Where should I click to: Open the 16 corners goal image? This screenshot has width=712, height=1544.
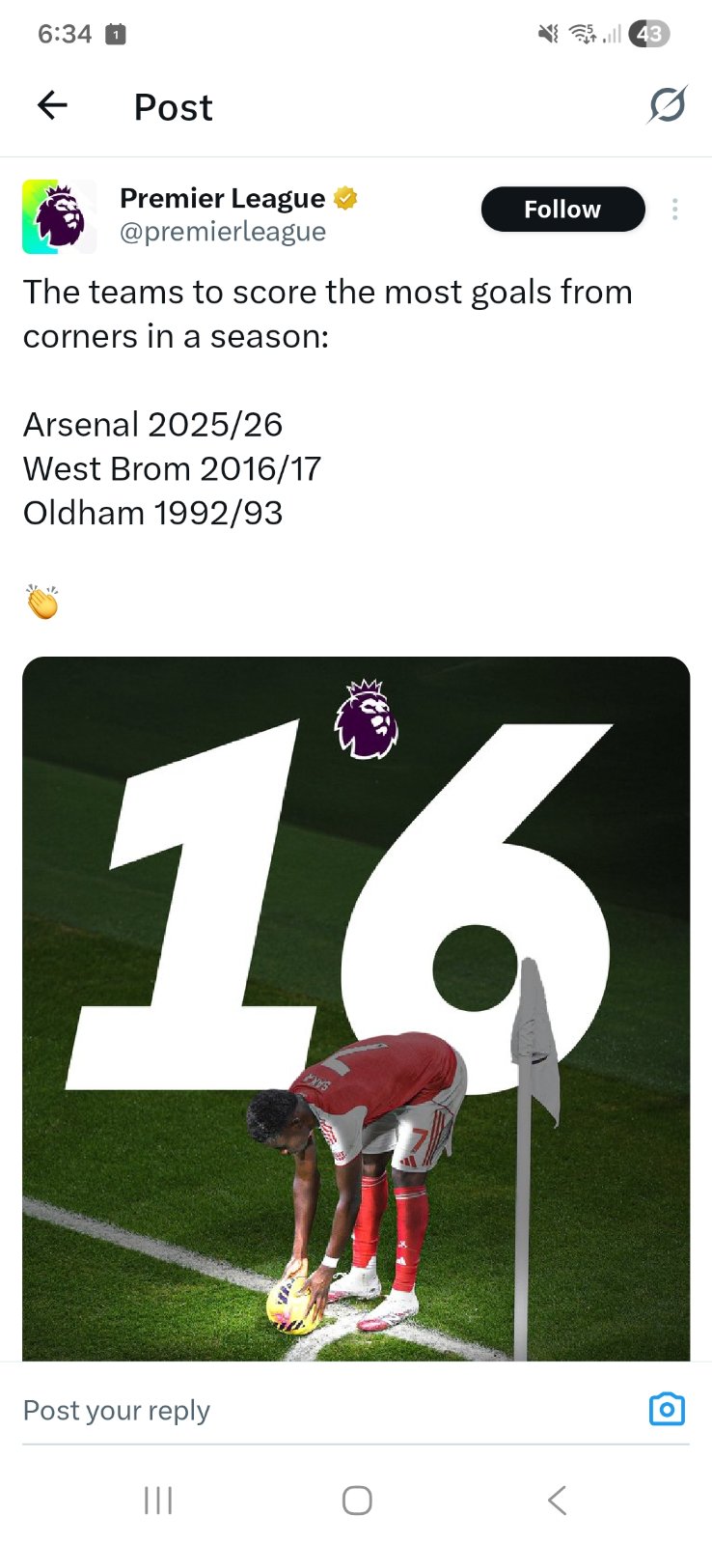(x=356, y=1008)
